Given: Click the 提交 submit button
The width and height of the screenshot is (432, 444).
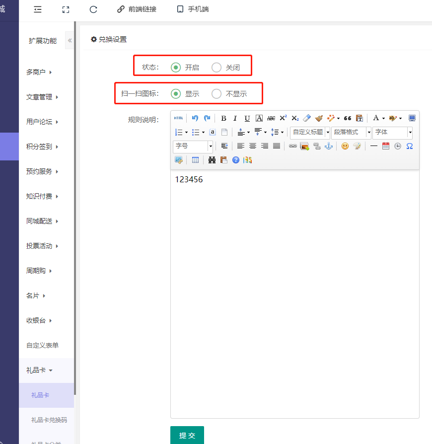Looking at the screenshot, I should point(187,435).
